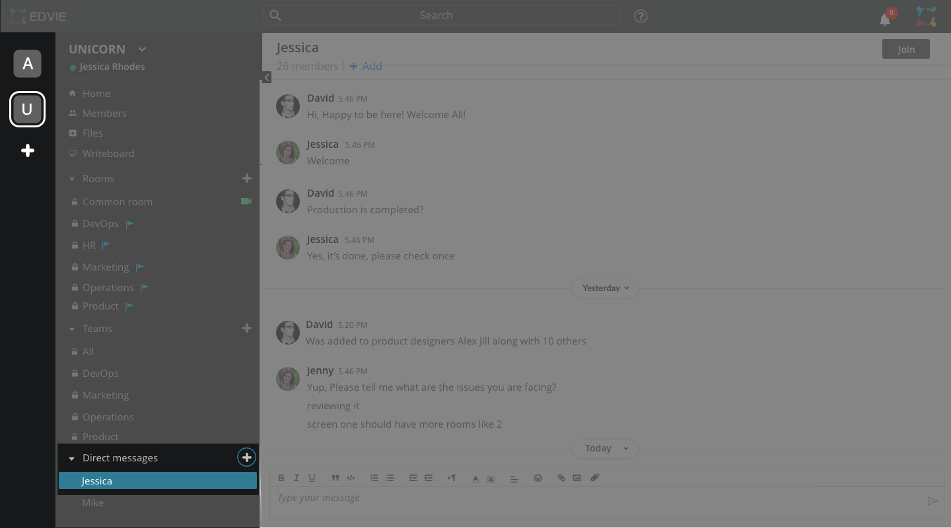Toggle bold formatting
The height and width of the screenshot is (528, 951).
coord(281,478)
